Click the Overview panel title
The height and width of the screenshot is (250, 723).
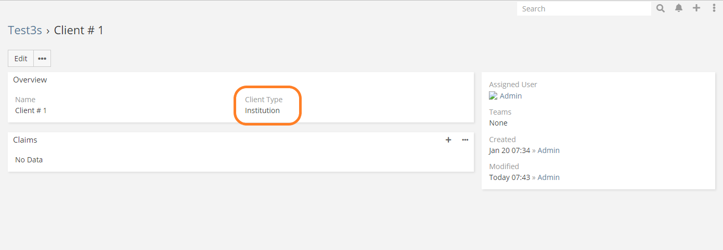30,80
